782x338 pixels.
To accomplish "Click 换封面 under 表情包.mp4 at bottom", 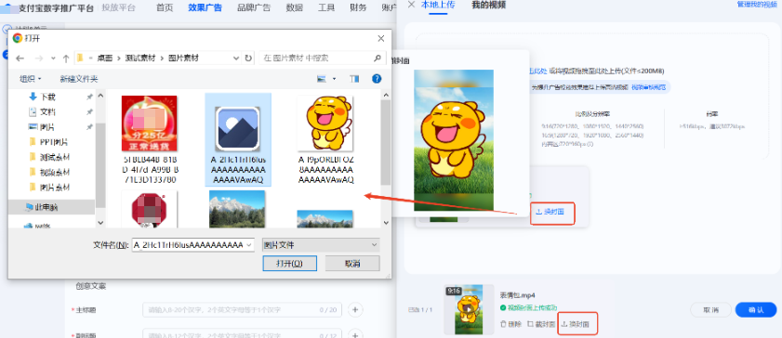I will [576, 324].
